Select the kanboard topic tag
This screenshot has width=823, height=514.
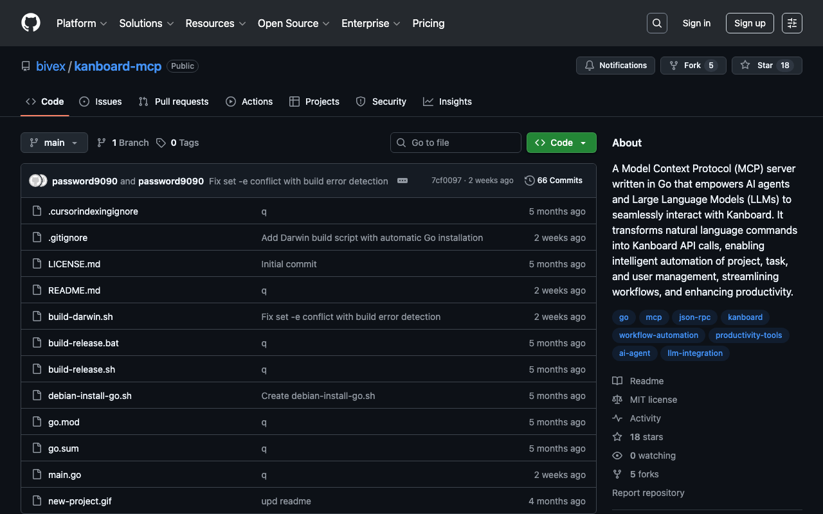745,317
